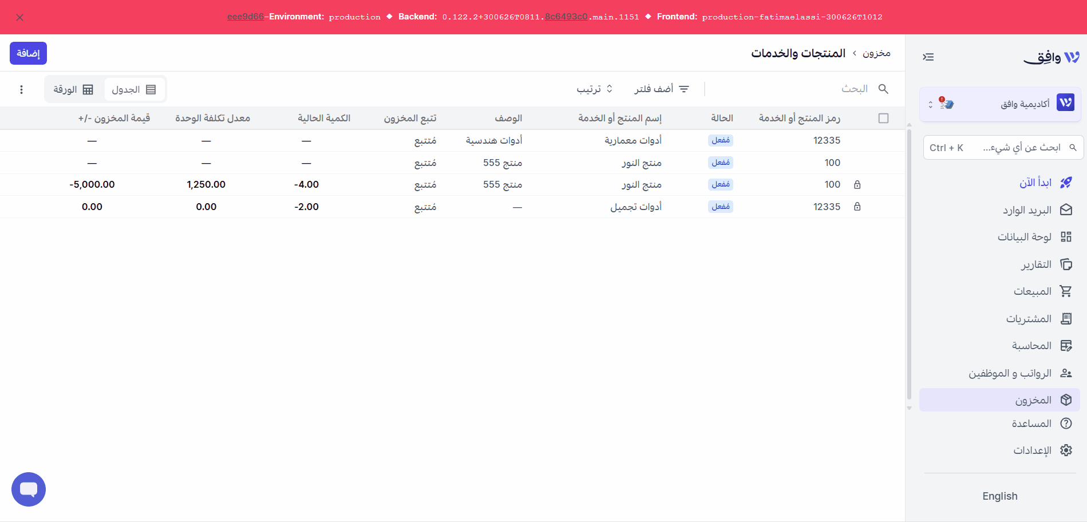This screenshot has height=522, width=1087.
Task: Click the vertical scrollbar beside the table
Action: click(909, 263)
